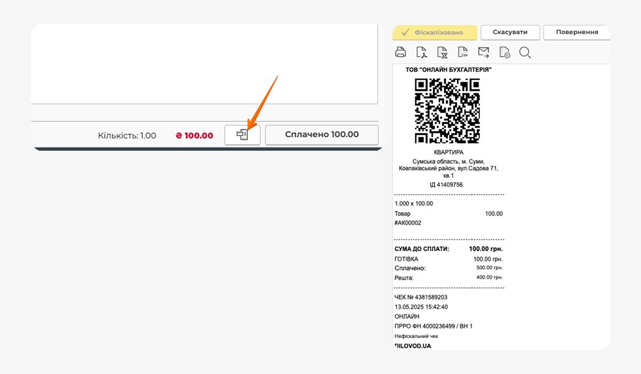
Task: Cancel the receipt with Скасувати
Action: tap(510, 32)
